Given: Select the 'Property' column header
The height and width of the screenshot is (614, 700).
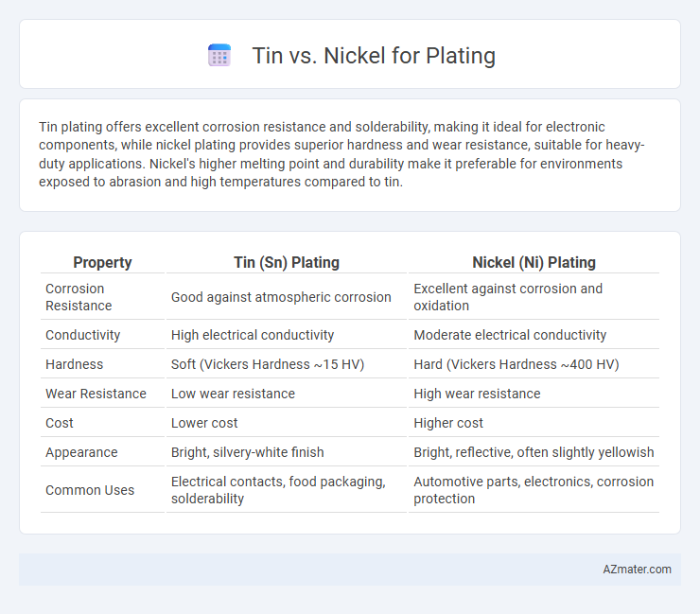Looking at the screenshot, I should [102, 262].
